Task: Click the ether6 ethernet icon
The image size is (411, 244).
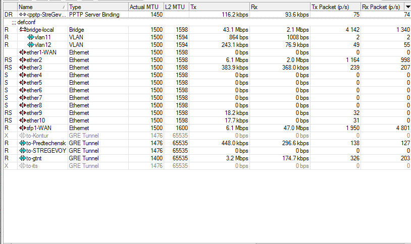Action: (23, 90)
